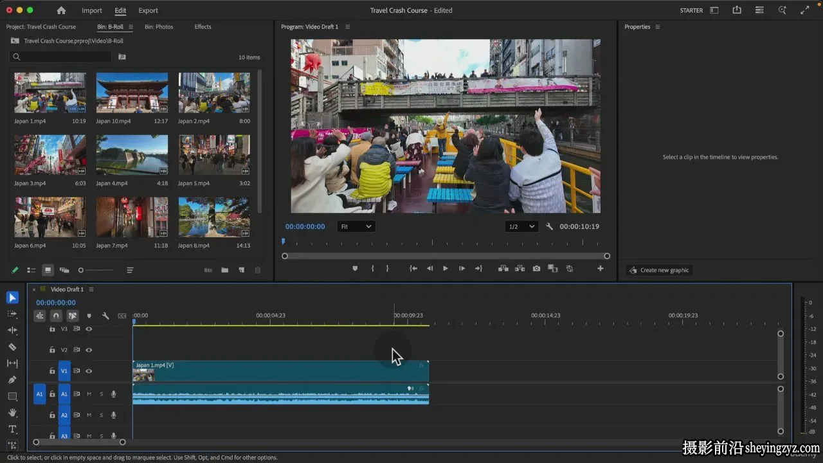The height and width of the screenshot is (463, 823).
Task: Switch to the Export tab
Action: [148, 10]
